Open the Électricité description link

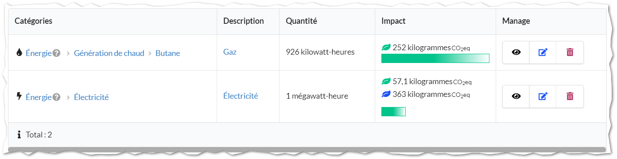[x=241, y=96]
